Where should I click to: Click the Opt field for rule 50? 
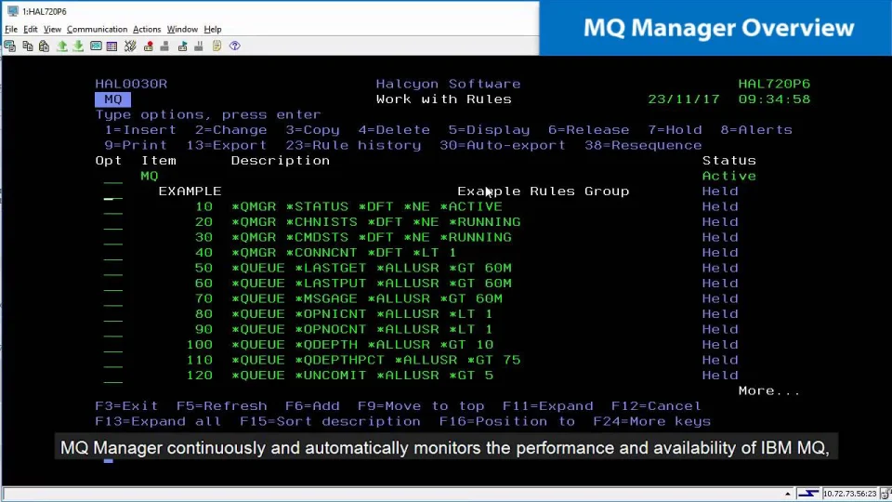(x=113, y=270)
